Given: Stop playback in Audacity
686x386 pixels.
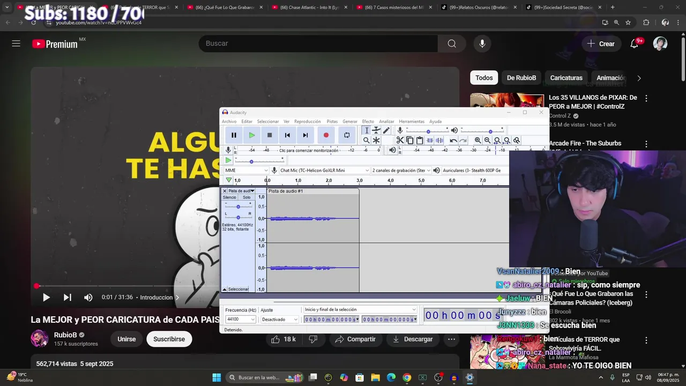Looking at the screenshot, I should pyautogui.click(x=270, y=135).
